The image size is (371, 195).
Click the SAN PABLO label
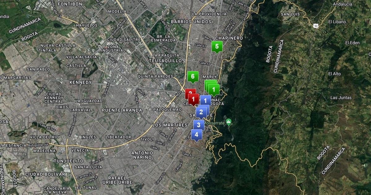pyautogui.click(x=39, y=69)
